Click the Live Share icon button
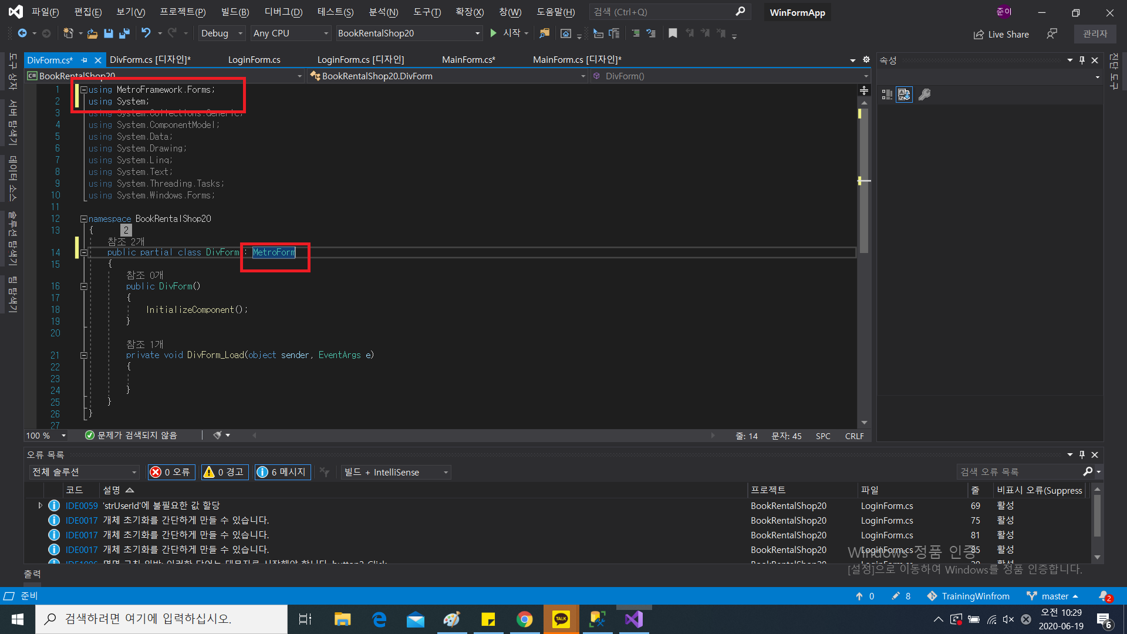The width and height of the screenshot is (1127, 634). click(1001, 34)
